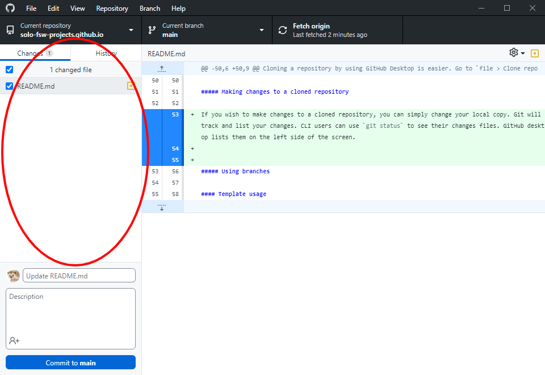
Task: Toggle the all changed files checkbox
Action: point(9,70)
